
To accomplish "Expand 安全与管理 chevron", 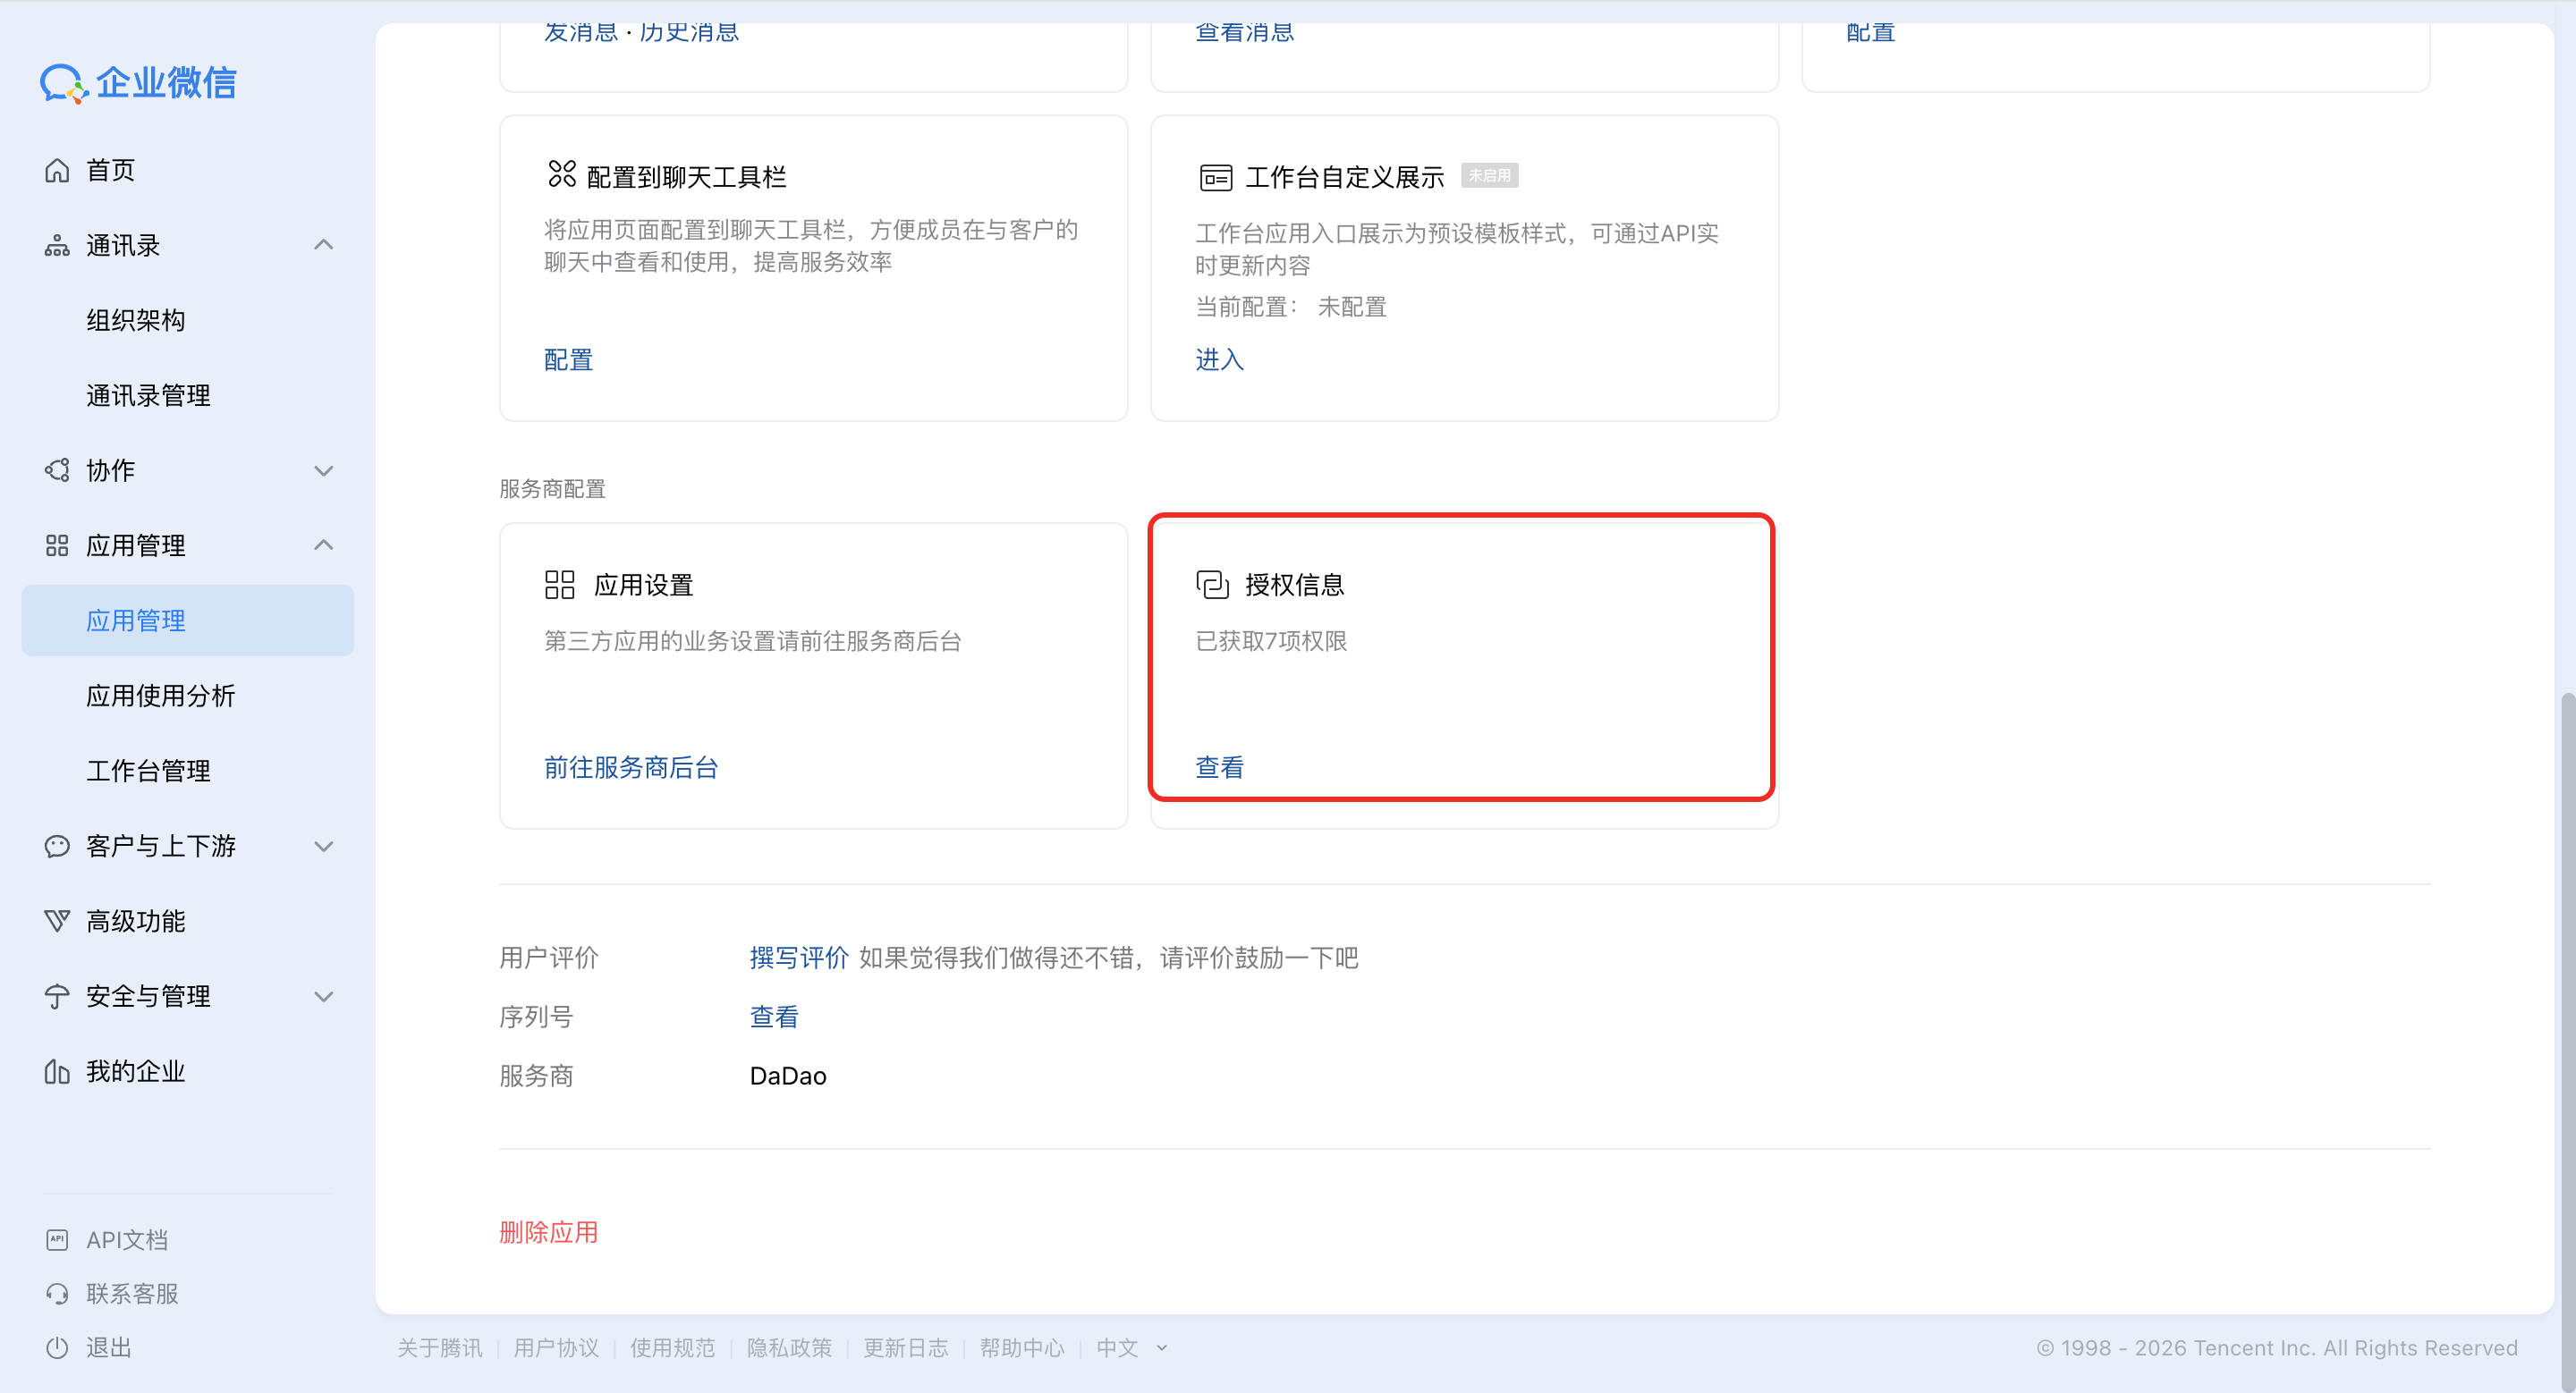I will [323, 996].
